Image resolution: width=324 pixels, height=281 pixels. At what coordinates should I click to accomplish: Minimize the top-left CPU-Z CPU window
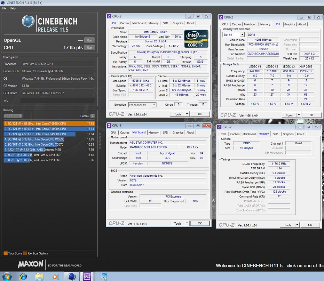click(x=189, y=16)
